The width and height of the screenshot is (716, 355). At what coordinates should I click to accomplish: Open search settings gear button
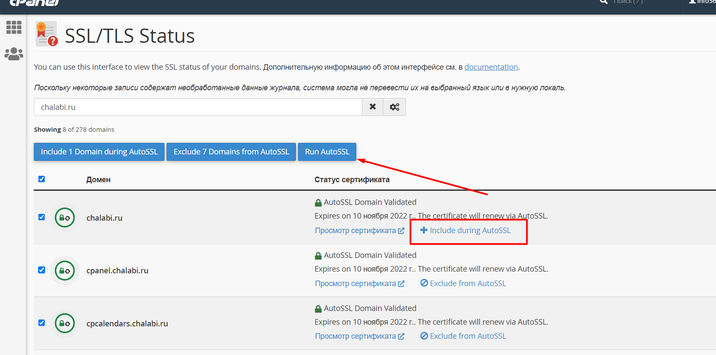point(394,107)
